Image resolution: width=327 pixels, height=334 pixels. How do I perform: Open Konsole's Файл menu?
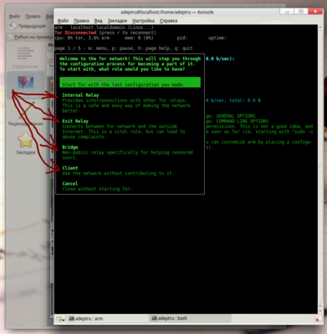click(63, 21)
